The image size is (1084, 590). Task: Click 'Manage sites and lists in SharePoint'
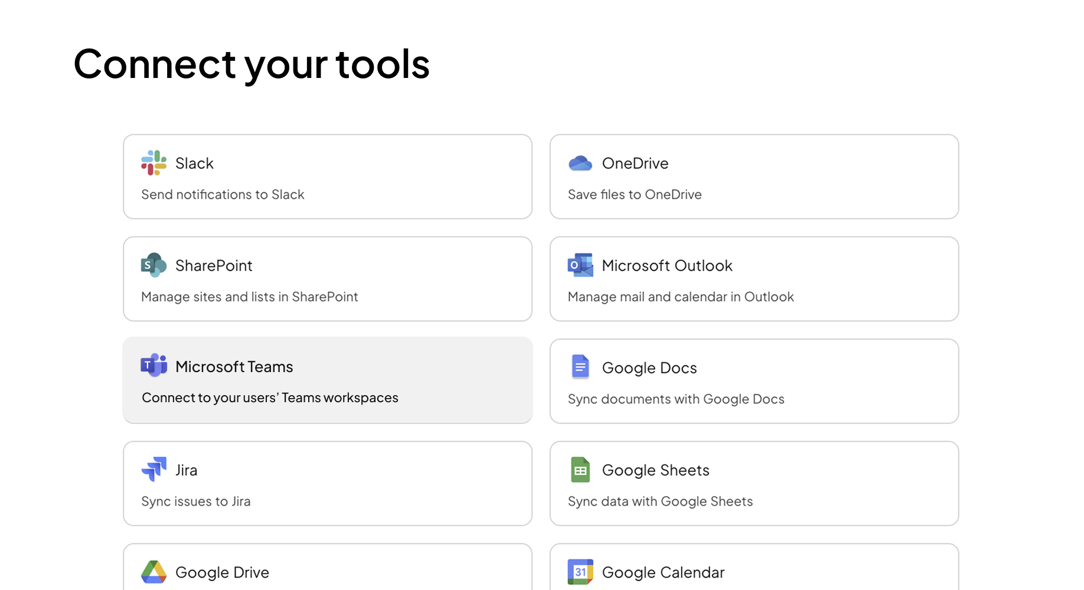pos(249,296)
